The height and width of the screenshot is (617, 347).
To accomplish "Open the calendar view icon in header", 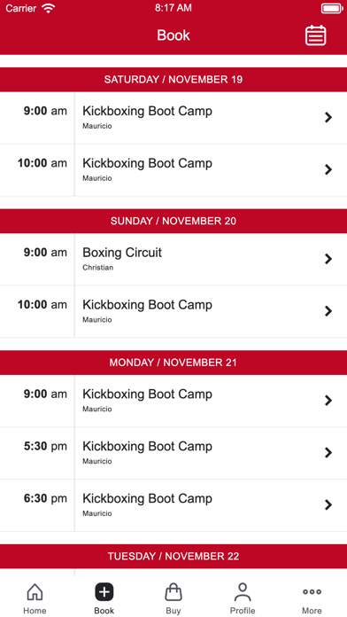I will (315, 35).
